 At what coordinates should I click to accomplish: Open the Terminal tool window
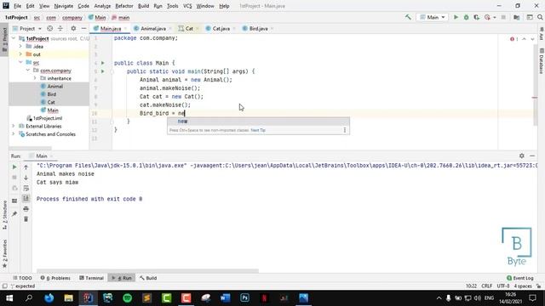[x=91, y=278]
